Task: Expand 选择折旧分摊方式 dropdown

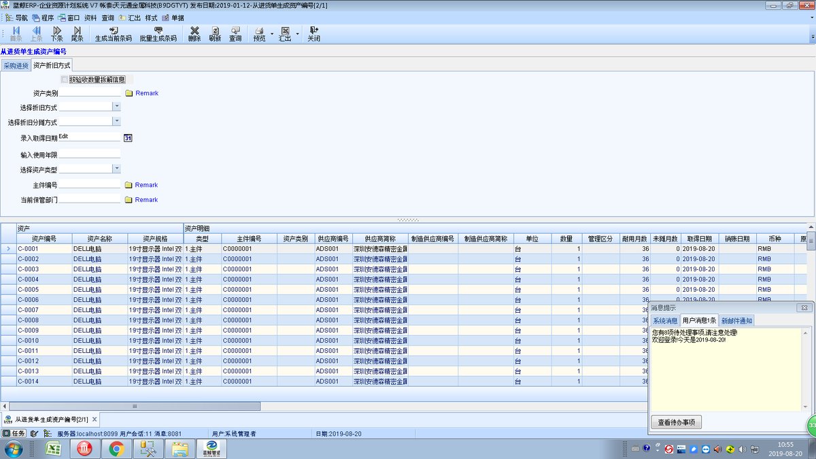Action: (116, 121)
